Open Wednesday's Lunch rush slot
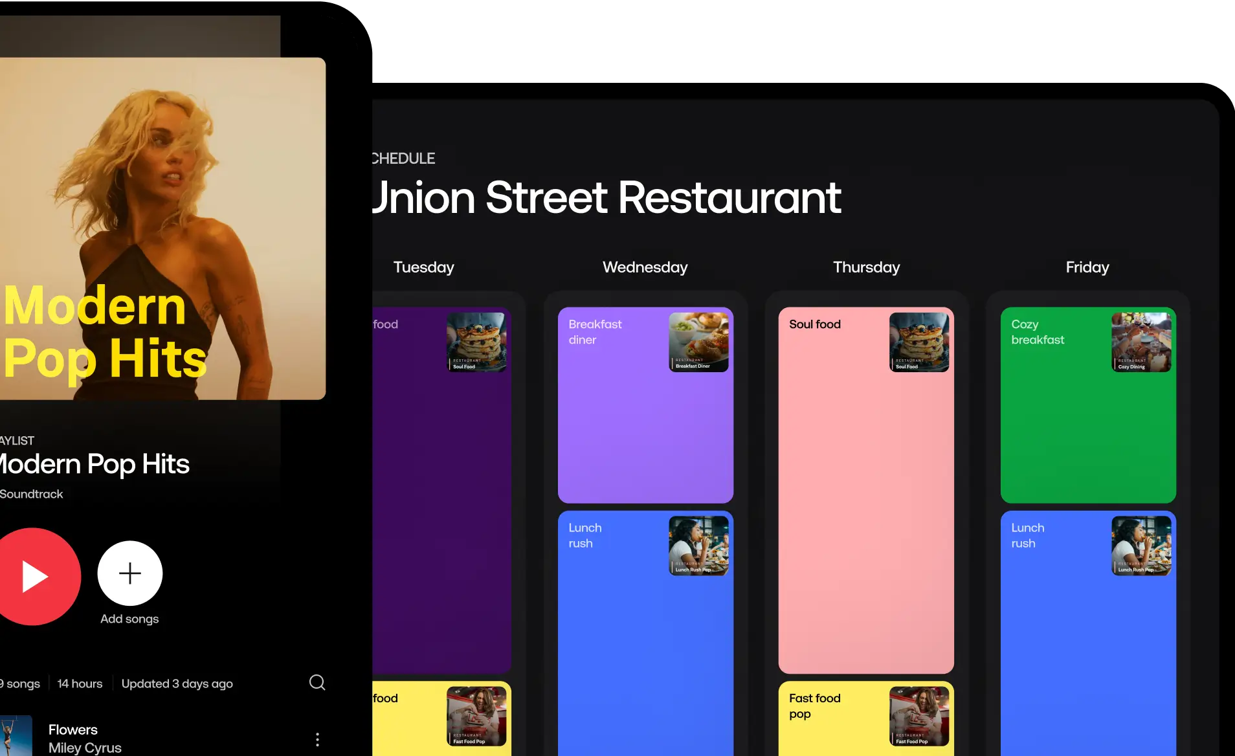This screenshot has height=756, width=1235. point(645,633)
